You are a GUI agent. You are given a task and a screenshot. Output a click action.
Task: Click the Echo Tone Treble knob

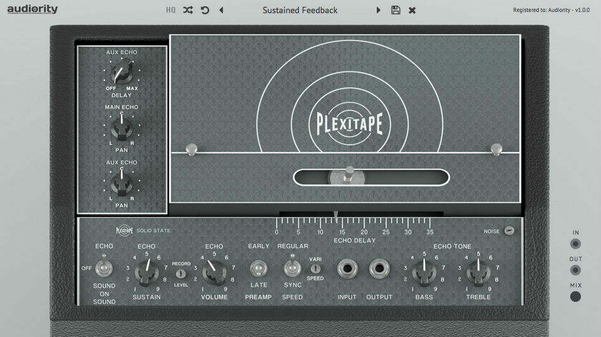pyautogui.click(x=478, y=272)
